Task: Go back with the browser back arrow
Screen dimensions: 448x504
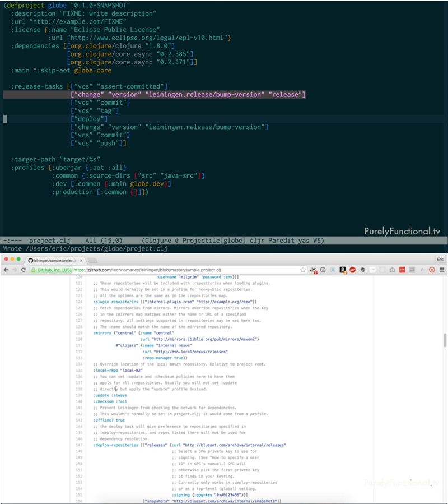Action: pyautogui.click(x=6, y=270)
